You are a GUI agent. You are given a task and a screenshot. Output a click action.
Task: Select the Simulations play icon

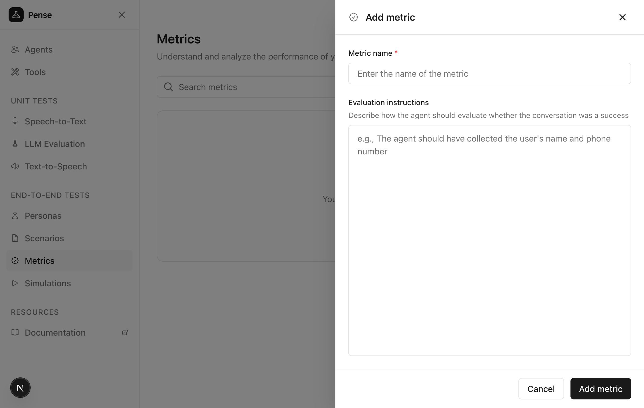point(15,283)
